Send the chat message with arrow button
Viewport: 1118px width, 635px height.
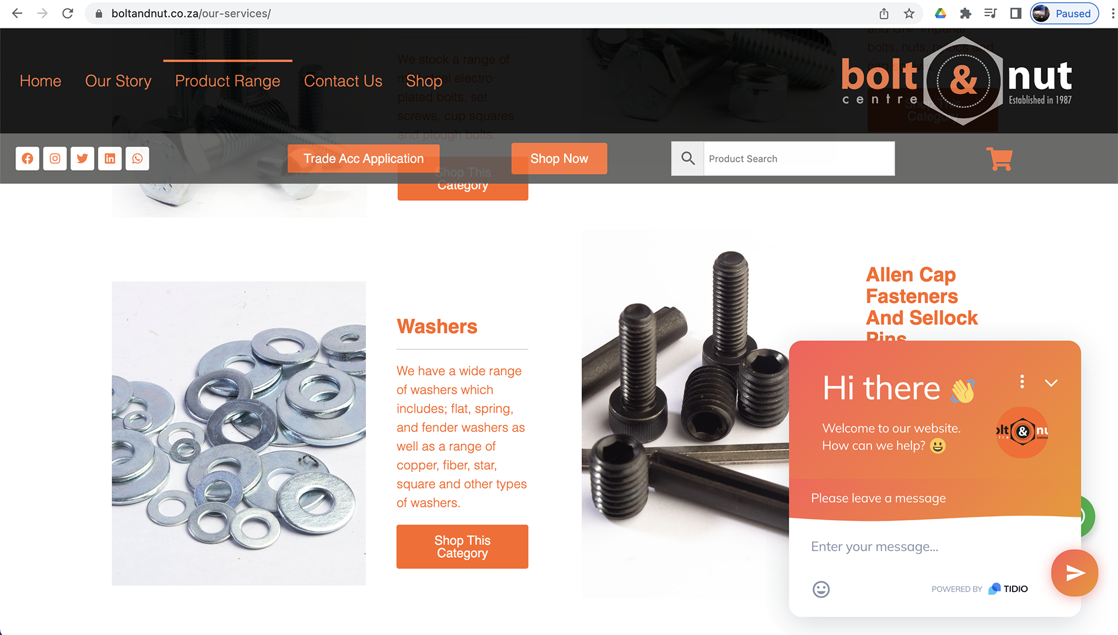pos(1074,573)
